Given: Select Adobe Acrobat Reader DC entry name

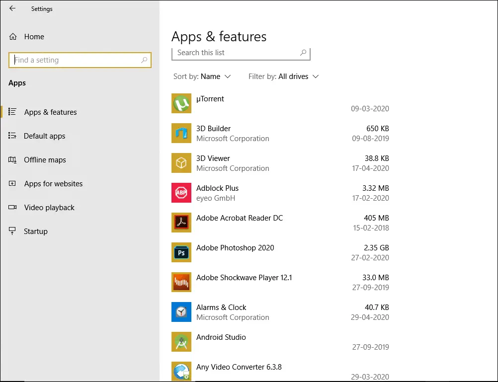Looking at the screenshot, I should point(240,218).
